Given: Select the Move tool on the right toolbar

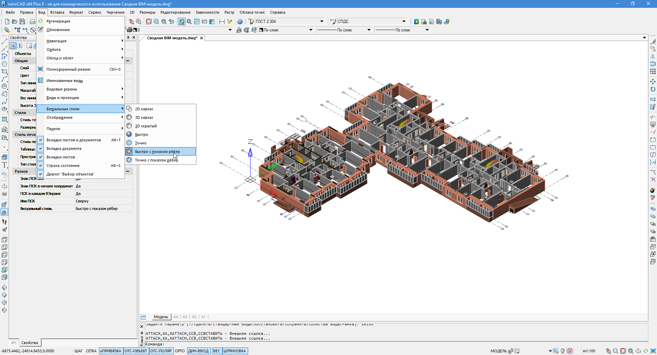Looking at the screenshot, I should [653, 82].
